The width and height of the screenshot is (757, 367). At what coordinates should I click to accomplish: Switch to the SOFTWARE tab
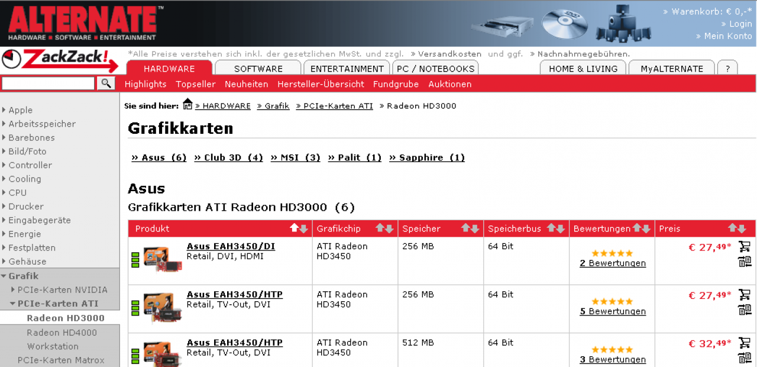(x=258, y=68)
